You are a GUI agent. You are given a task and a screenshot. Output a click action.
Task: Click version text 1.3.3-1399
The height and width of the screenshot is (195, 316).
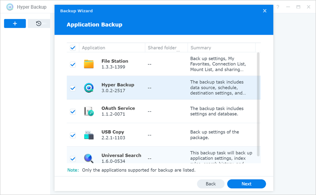[113, 67]
